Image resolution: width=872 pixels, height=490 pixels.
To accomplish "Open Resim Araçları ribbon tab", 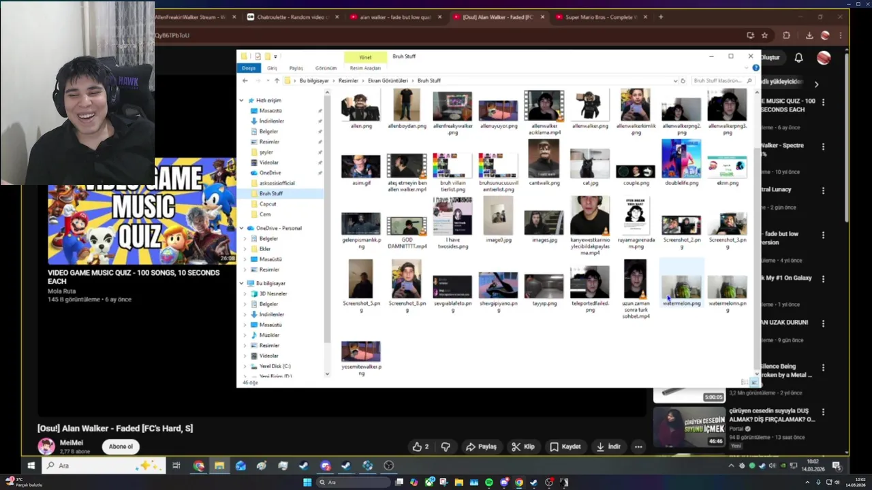I will point(365,68).
